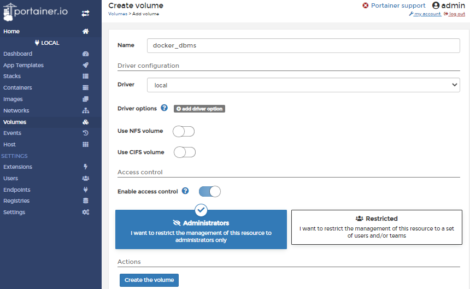The height and width of the screenshot is (289, 470).
Task: Click the red Portainer support lifebuoy icon
Action: pyautogui.click(x=365, y=5)
